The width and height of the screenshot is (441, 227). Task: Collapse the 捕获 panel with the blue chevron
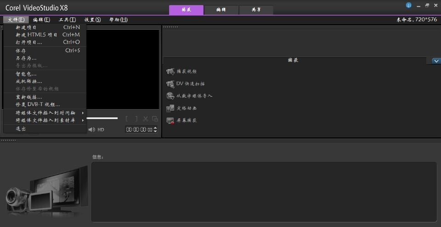[436, 61]
